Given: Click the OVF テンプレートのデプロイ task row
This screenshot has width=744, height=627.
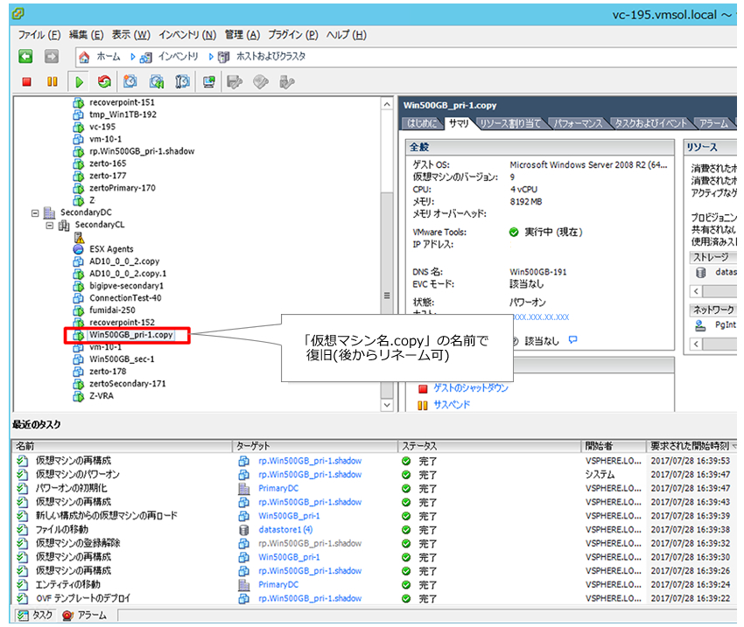Looking at the screenshot, I should 375,598.
